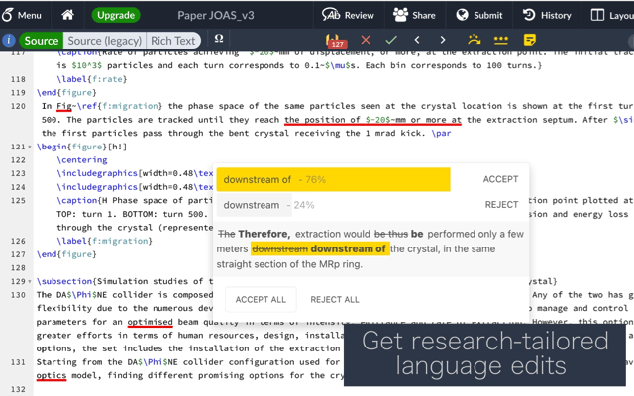634x396 pixels.
Task: Accept suggestion with the green checkmark icon
Action: click(x=391, y=41)
